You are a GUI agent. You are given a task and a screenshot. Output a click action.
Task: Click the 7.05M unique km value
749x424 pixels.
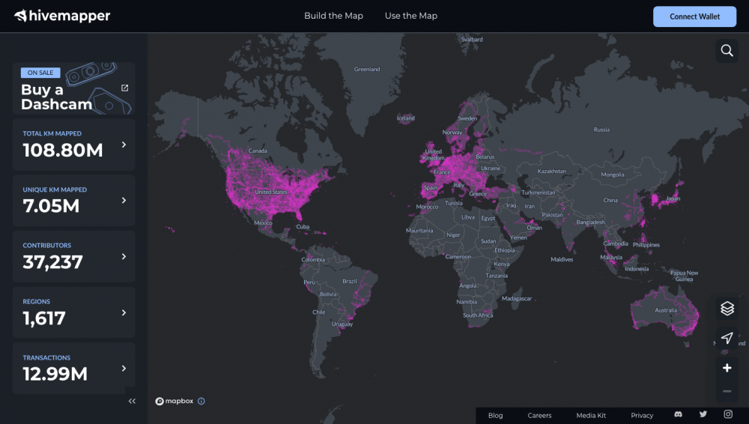51,206
